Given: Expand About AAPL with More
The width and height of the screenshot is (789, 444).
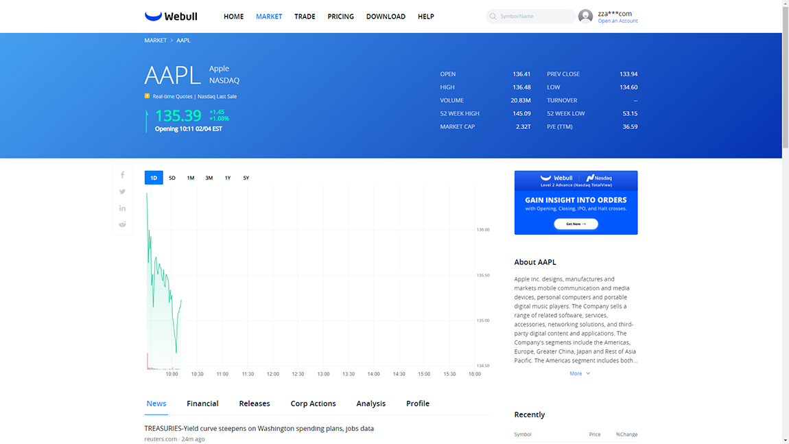Looking at the screenshot, I should pyautogui.click(x=580, y=373).
